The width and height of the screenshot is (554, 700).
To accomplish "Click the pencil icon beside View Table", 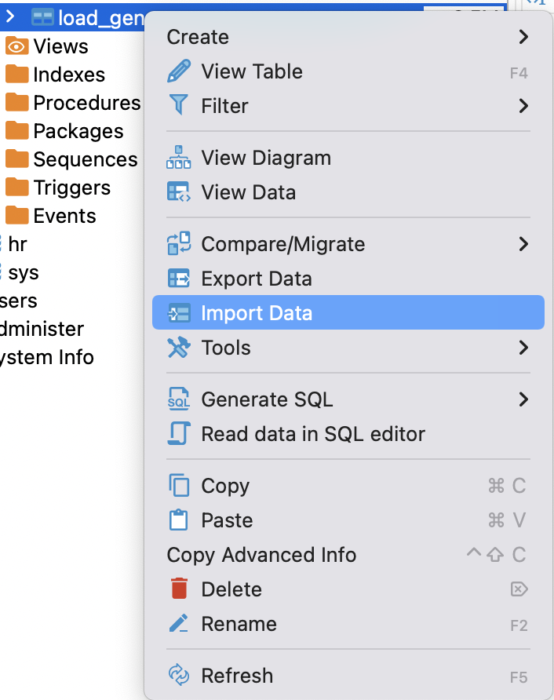I will (179, 71).
